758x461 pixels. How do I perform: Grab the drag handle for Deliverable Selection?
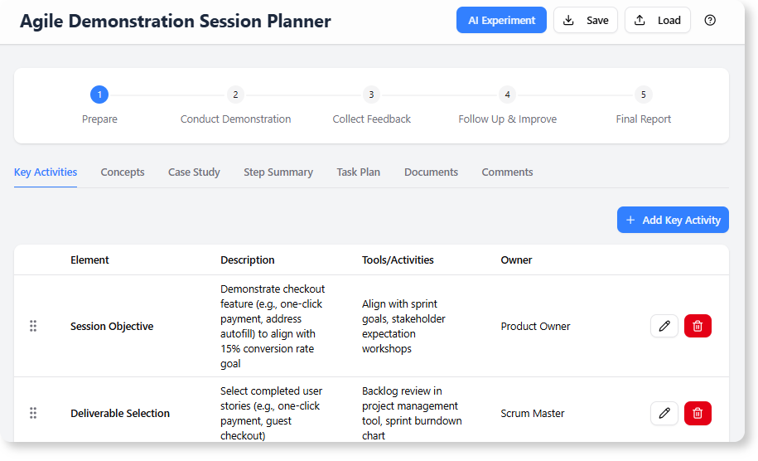click(33, 414)
